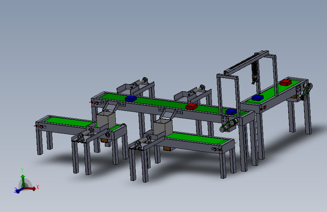This screenshot has width=327, height=212.
Task: Pick the gripper hanging from the gantry beam
Action: click(255, 72)
